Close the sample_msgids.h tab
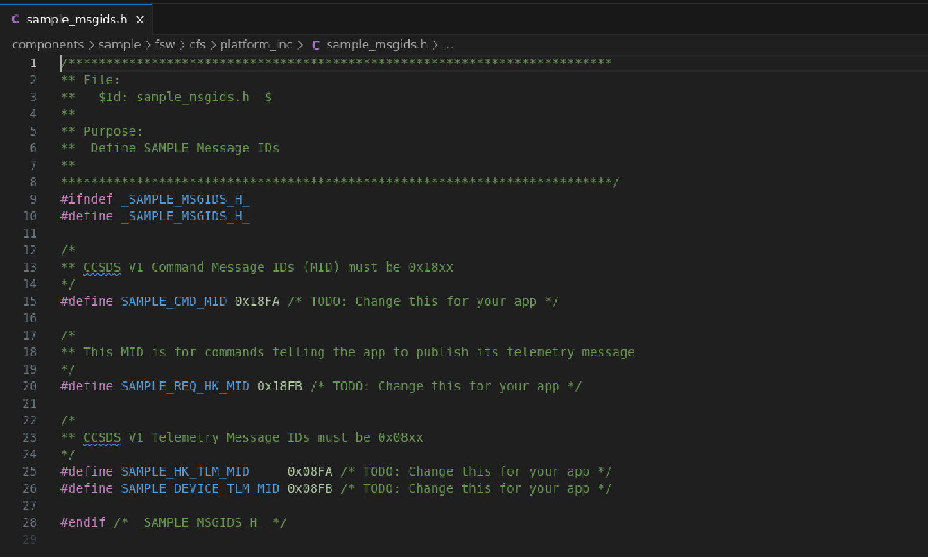Image resolution: width=928 pixels, height=557 pixels. [x=140, y=20]
